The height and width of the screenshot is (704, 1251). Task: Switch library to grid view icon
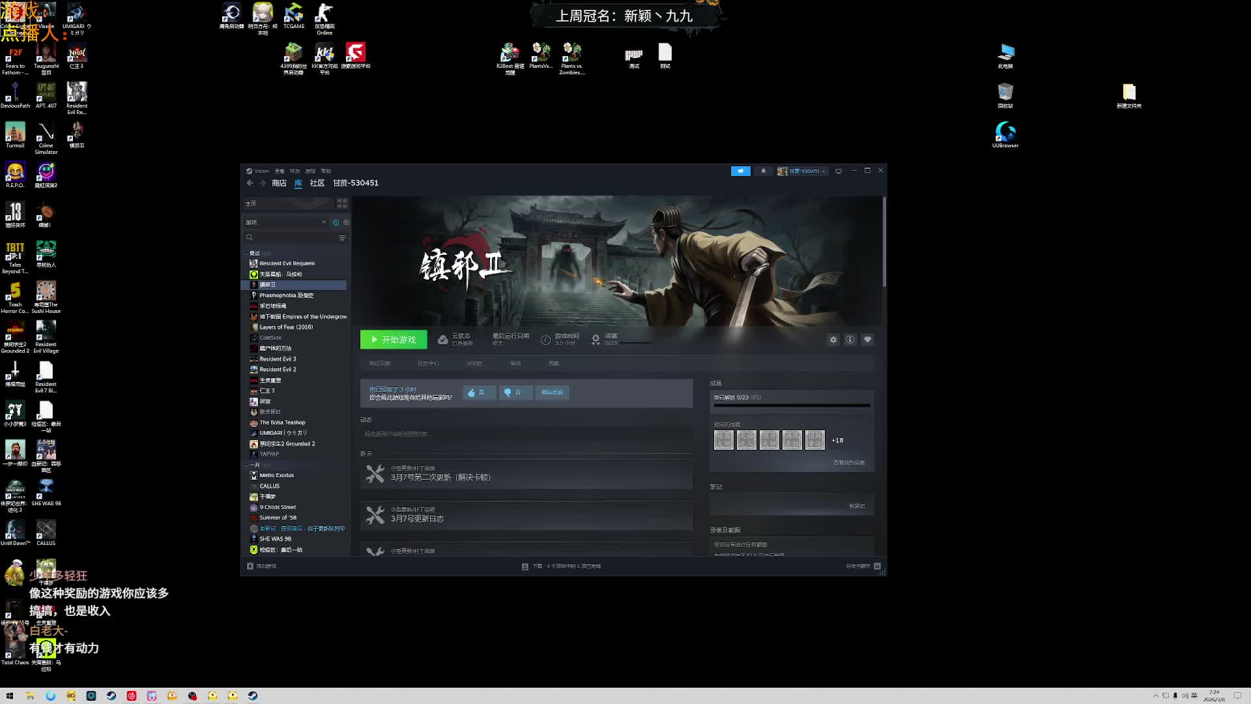coord(342,203)
